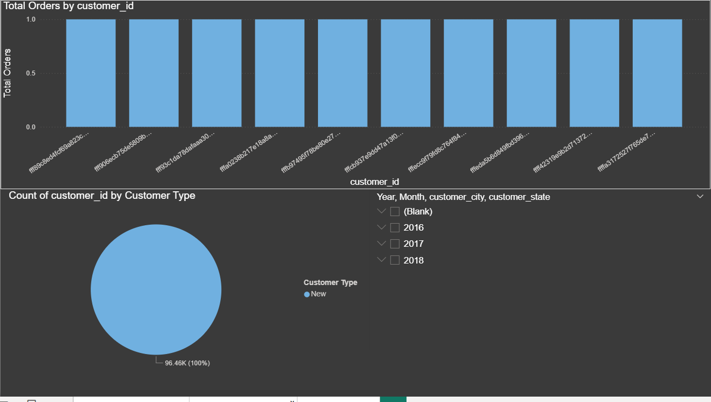711x402 pixels.
Task: Select the blue pie slice for New customers
Action: point(156,290)
